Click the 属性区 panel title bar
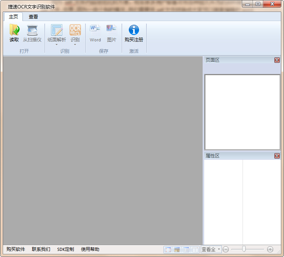This screenshot has width=284, height=257. pyautogui.click(x=242, y=156)
